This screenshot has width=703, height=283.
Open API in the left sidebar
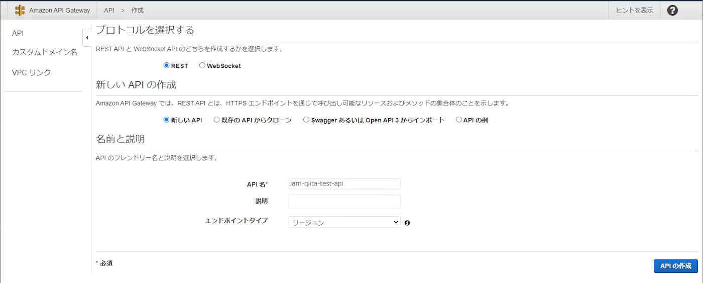pos(18,33)
